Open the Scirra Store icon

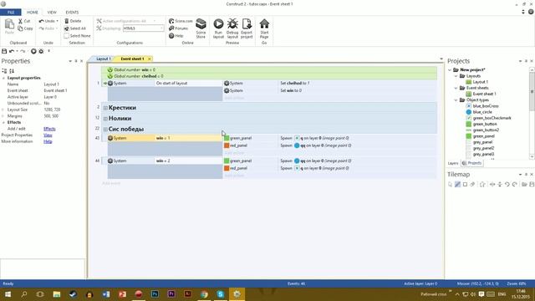201,24
